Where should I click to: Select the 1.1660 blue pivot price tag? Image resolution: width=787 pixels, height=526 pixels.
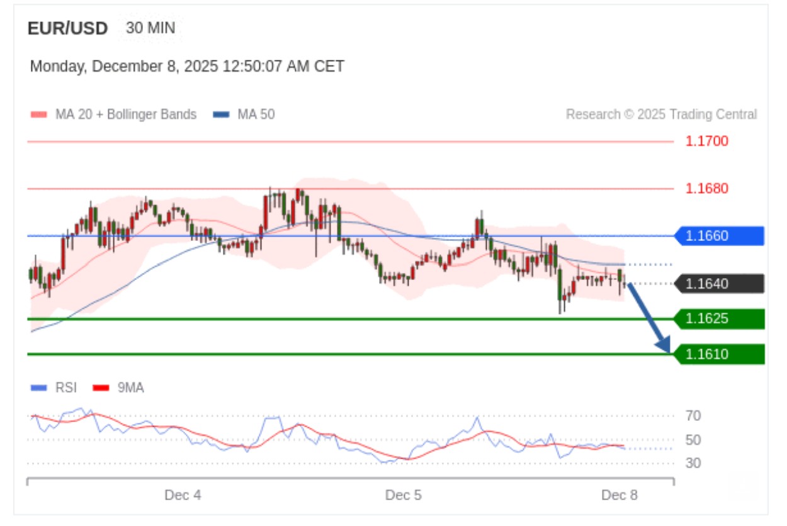coord(720,236)
